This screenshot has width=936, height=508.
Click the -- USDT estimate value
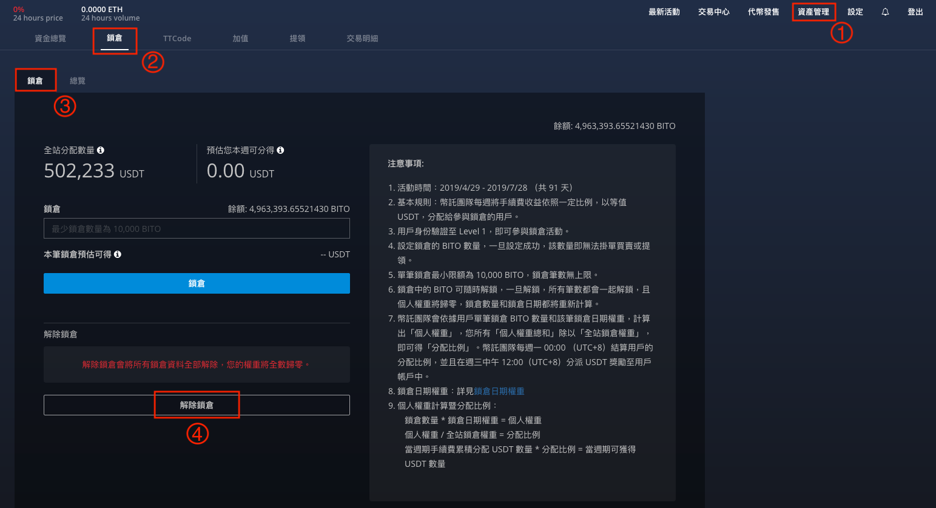pos(335,254)
